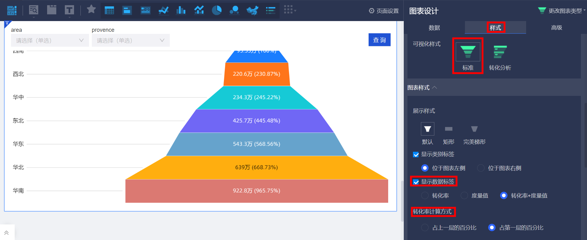
Task: Open the provence dropdown selector
Action: tap(131, 40)
